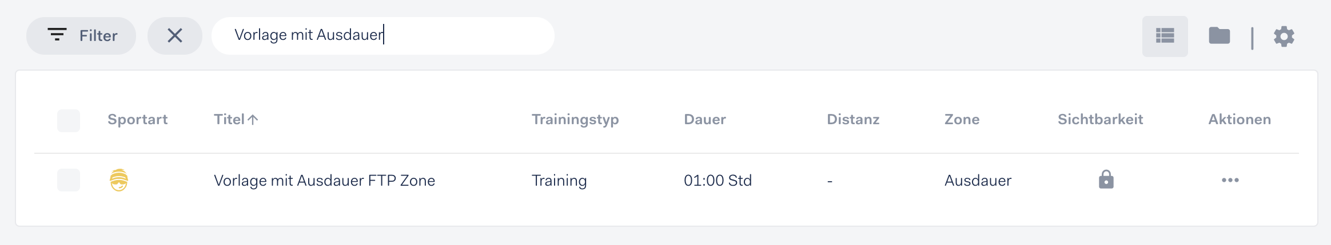
Task: Open the 'Vorlage mit Ausdauer FTP Zone' template
Action: pyautogui.click(x=324, y=181)
